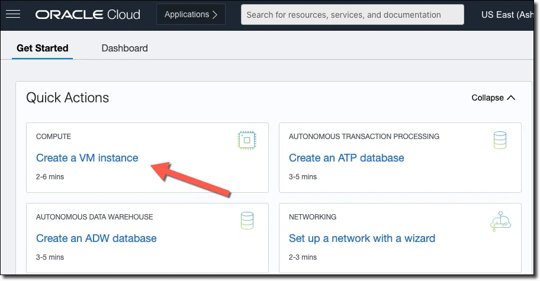Click Set up a network with a wizard

tap(362, 238)
